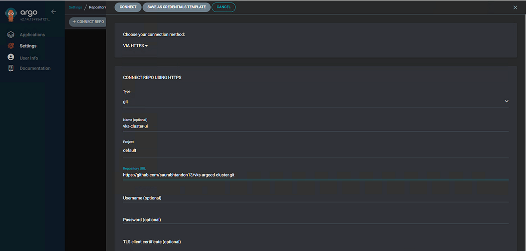Open the git Type selector
526x251 pixels.
pos(316,101)
